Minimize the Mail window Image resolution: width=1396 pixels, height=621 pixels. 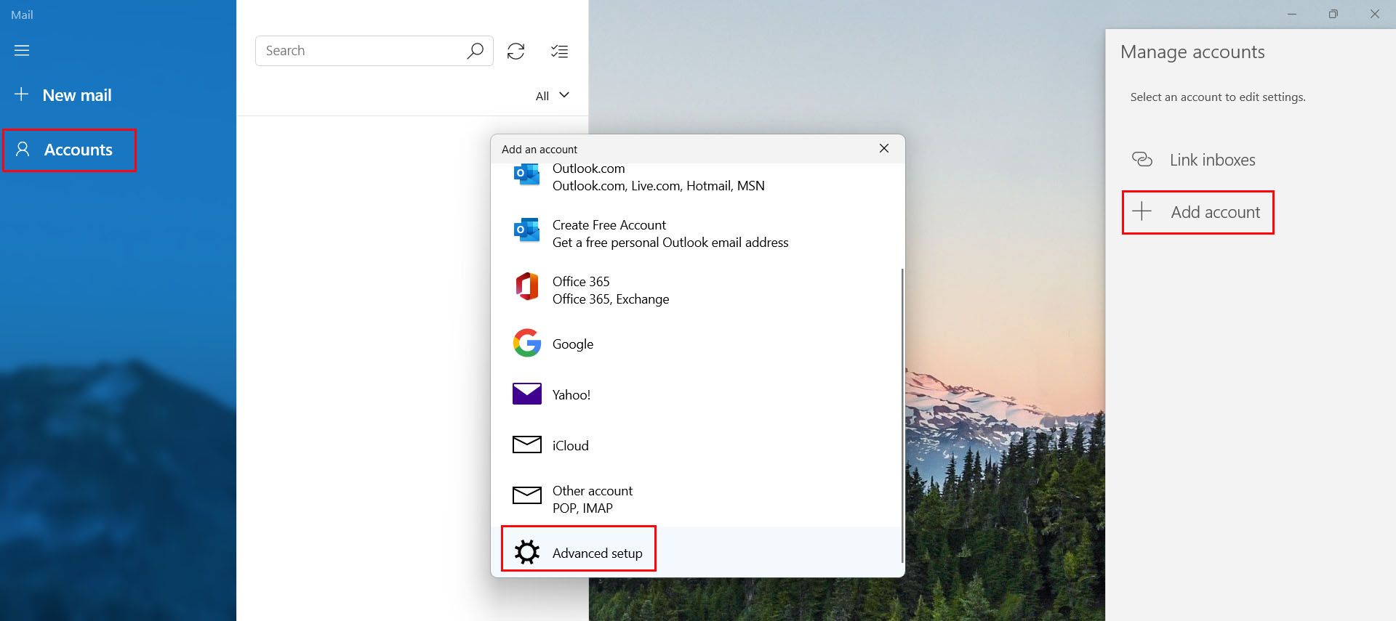pos(1292,14)
